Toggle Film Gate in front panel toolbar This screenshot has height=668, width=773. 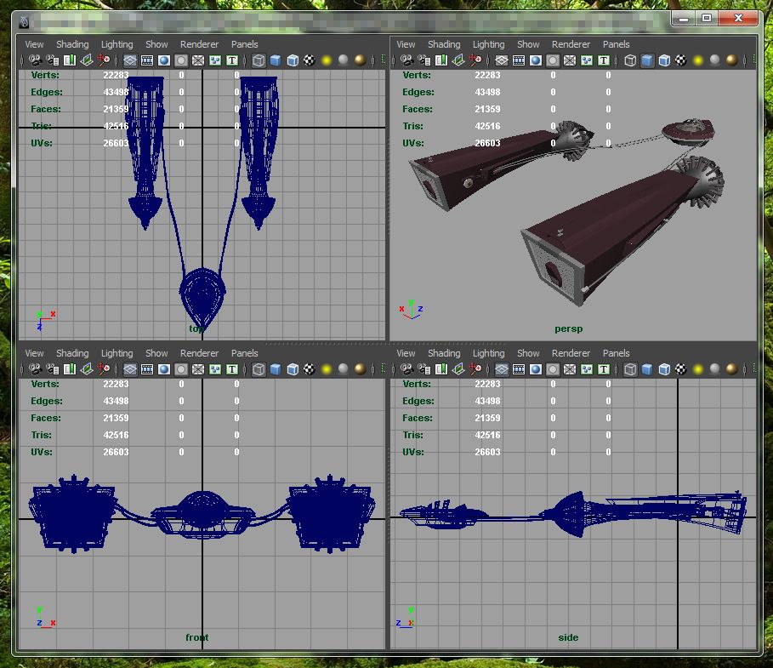[147, 369]
